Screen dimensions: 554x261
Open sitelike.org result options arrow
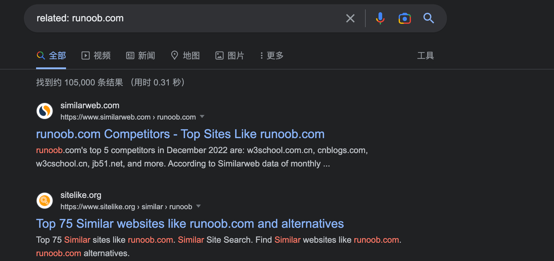[198, 206]
